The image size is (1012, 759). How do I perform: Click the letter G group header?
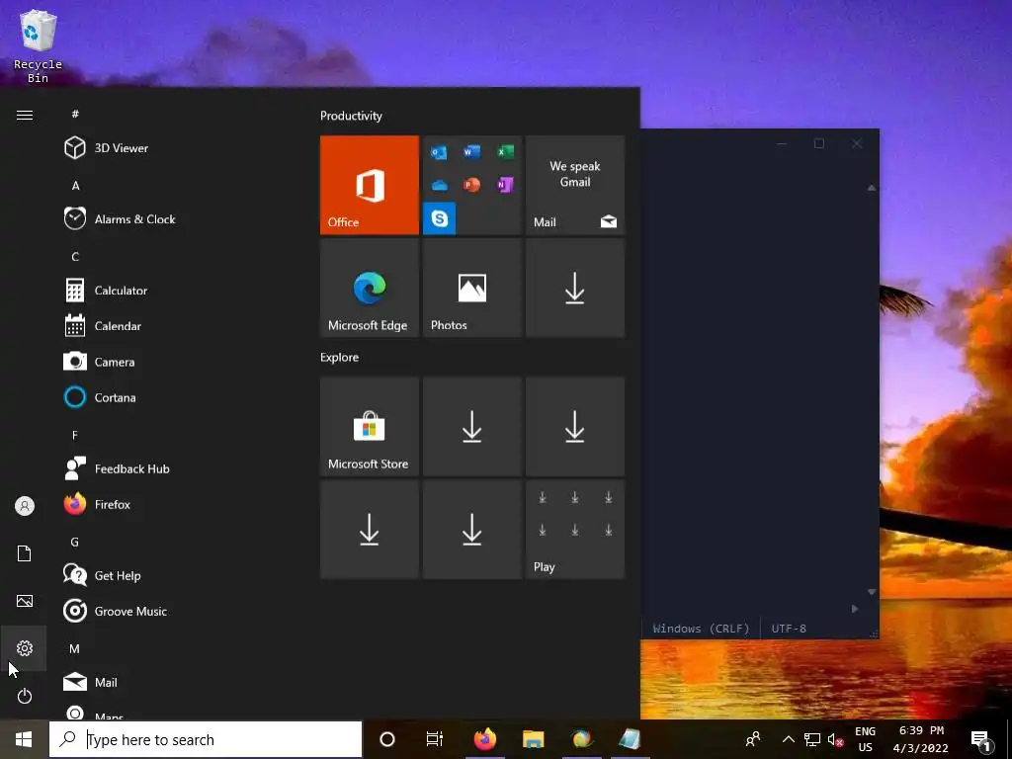point(75,543)
